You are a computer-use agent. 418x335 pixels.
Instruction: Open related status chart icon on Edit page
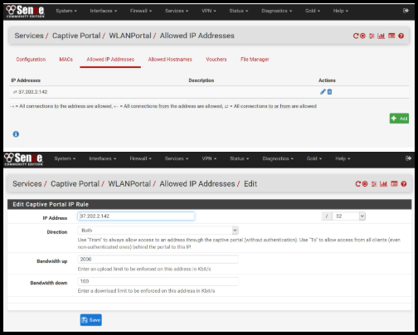(x=383, y=184)
